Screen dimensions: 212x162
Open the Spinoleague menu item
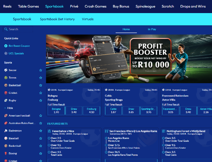coord(145,6)
